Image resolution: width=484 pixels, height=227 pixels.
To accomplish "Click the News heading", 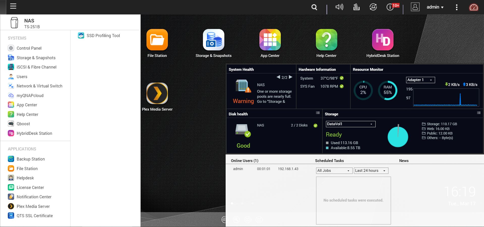I will 404,161.
